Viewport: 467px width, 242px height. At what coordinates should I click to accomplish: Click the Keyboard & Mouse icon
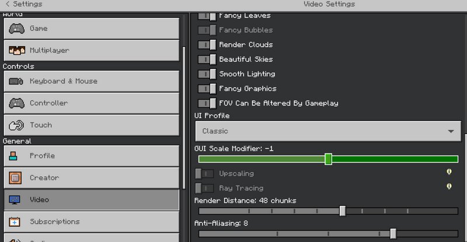(16, 81)
